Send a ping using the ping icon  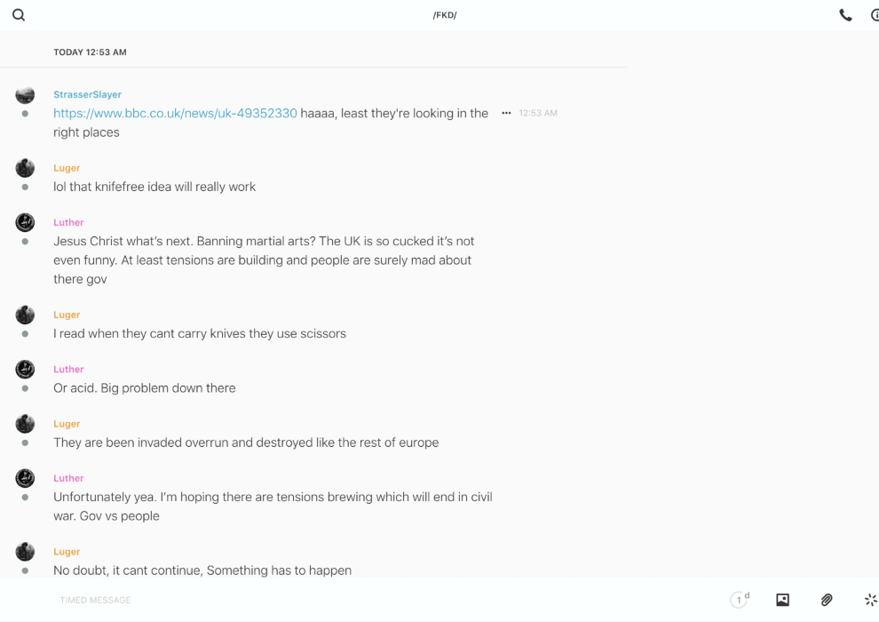[870, 600]
